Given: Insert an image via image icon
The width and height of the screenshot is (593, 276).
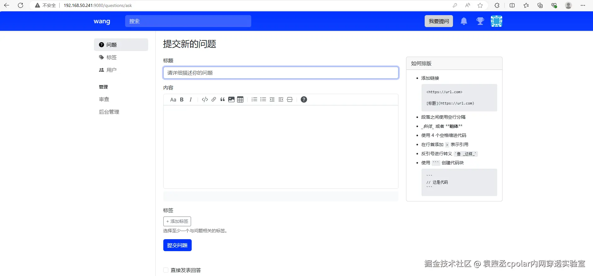Looking at the screenshot, I should [231, 99].
